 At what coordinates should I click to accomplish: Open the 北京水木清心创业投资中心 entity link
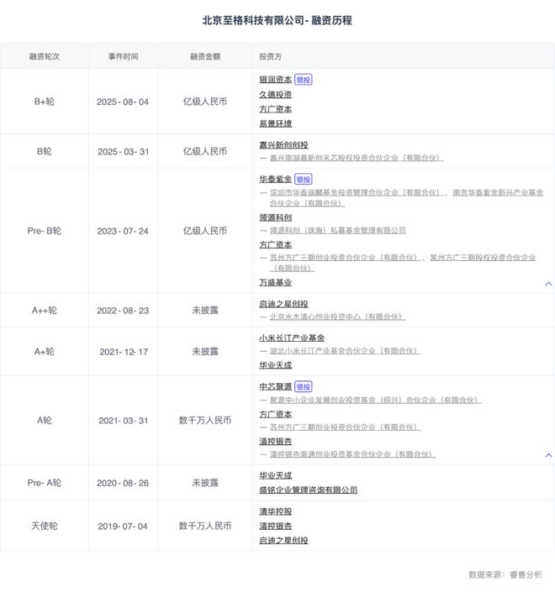(x=337, y=317)
